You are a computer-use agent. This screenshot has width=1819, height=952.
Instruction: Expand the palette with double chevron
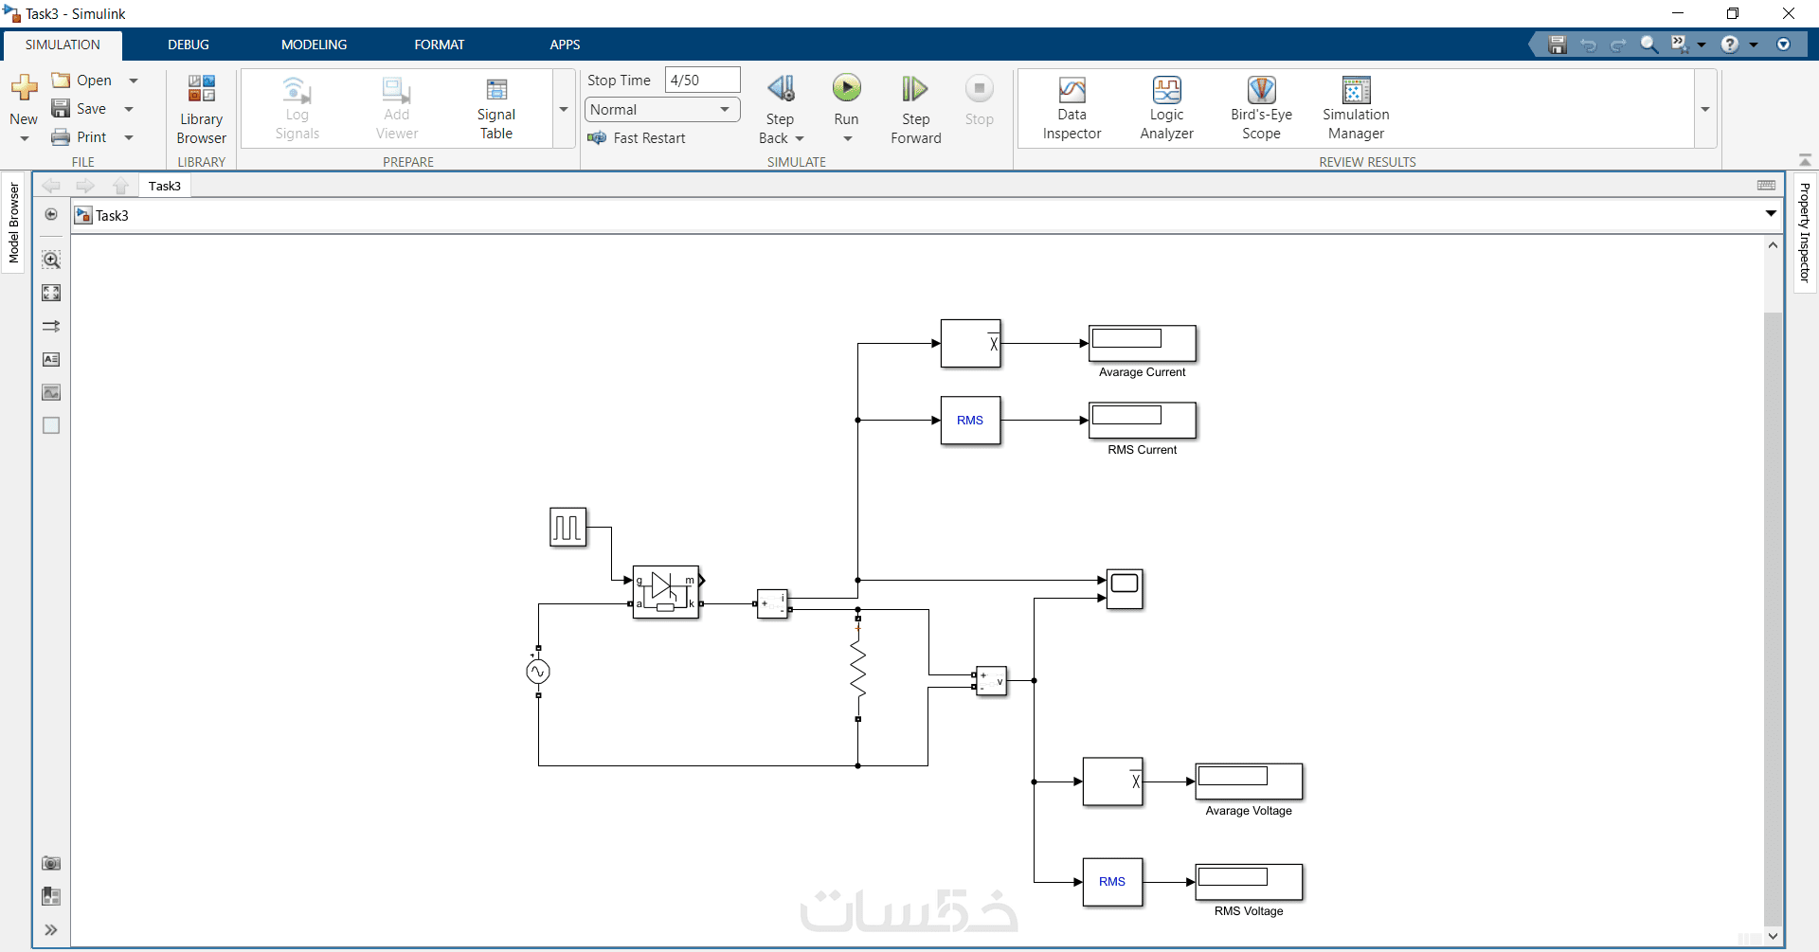point(51,930)
